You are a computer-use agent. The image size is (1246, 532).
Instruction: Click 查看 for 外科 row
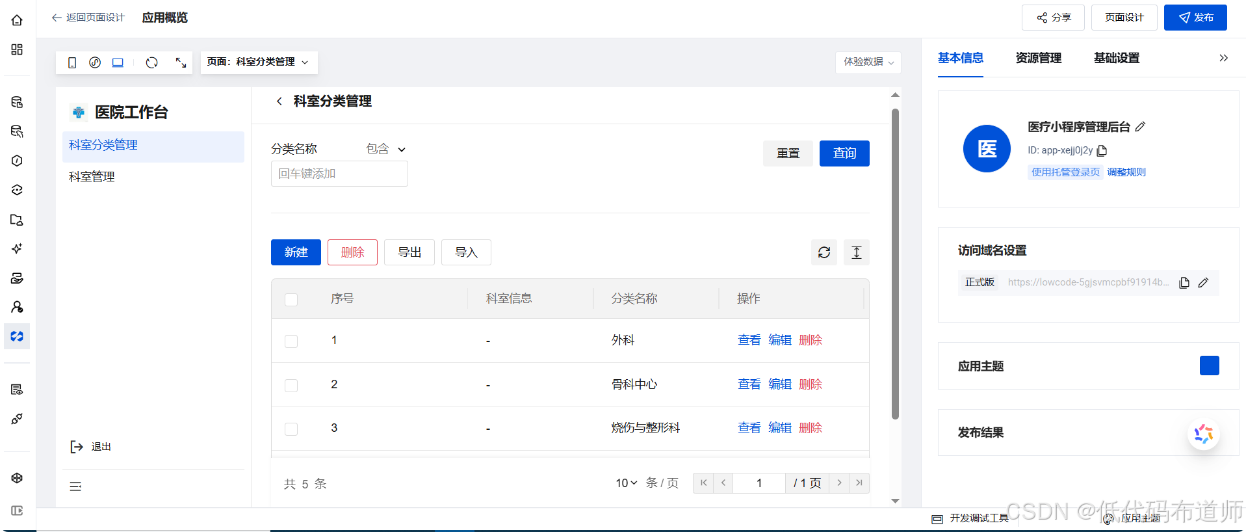pyautogui.click(x=749, y=340)
